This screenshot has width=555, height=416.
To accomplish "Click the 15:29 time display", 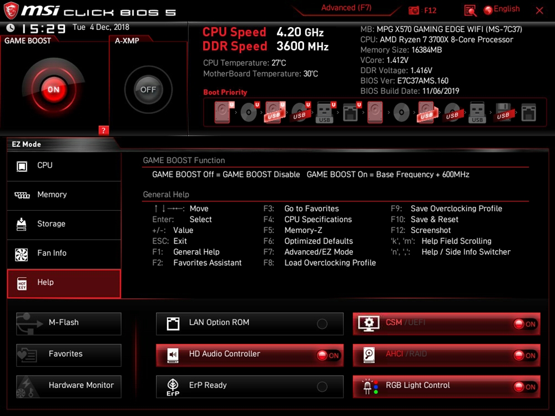I will click(43, 28).
